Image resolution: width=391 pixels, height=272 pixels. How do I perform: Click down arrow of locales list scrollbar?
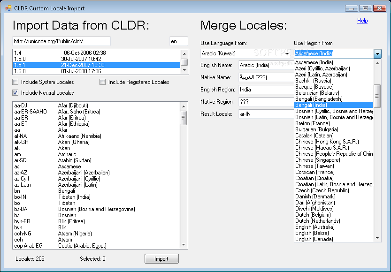184,245
